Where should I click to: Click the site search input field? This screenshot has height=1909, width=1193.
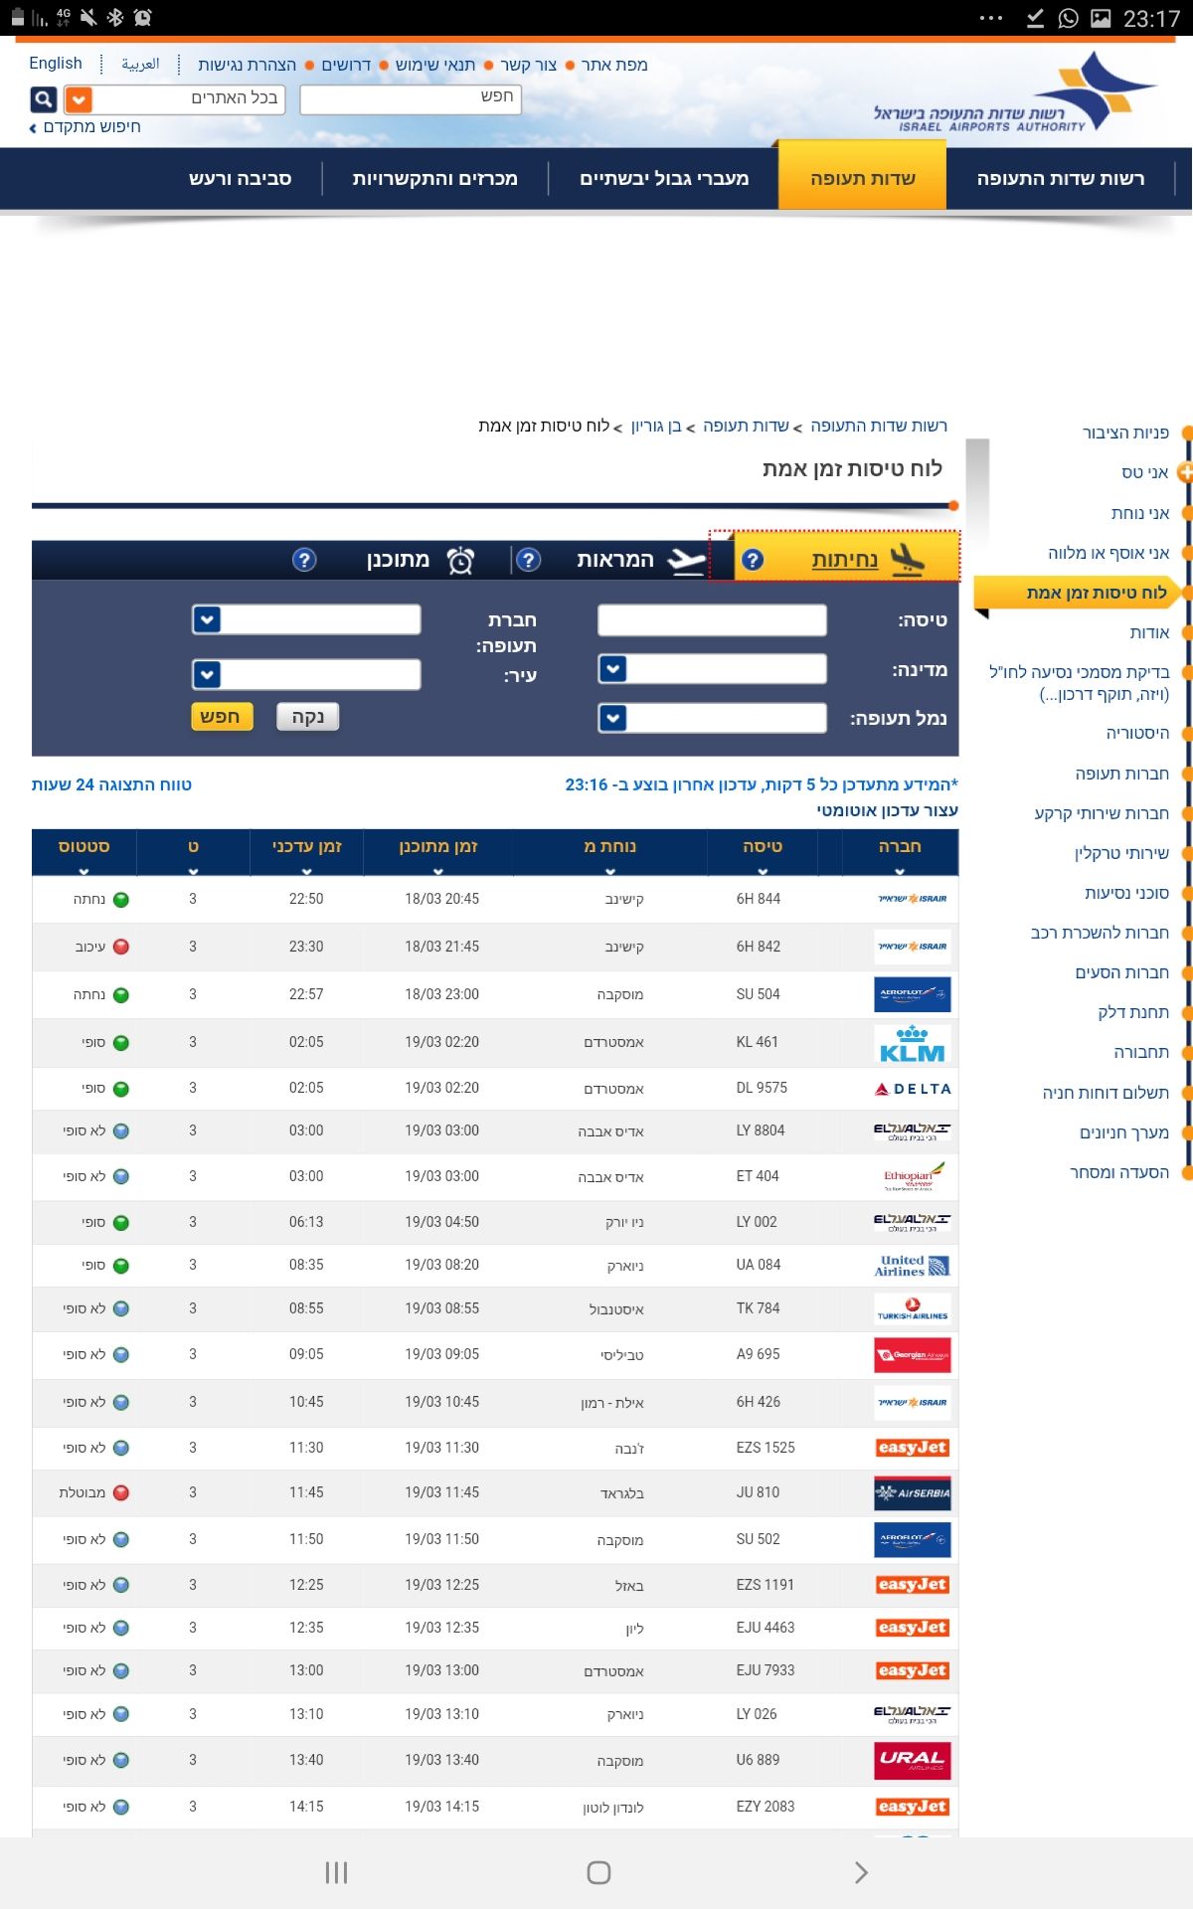(411, 98)
